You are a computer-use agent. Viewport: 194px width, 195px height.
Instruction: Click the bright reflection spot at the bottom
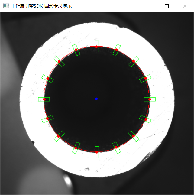tap(67, 180)
